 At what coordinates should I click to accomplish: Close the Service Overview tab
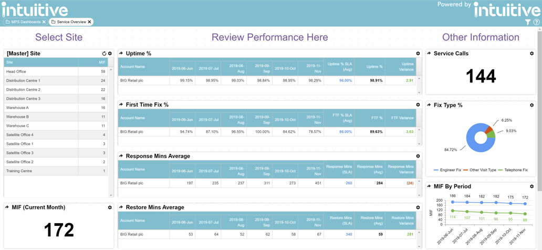tap(90, 22)
